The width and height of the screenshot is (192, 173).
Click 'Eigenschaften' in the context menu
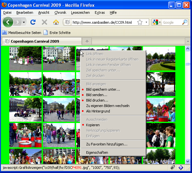pos(97,152)
